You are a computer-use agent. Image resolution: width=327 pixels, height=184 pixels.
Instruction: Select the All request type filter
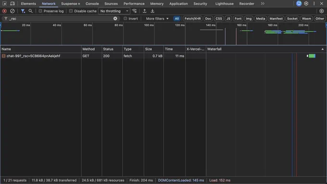tap(177, 19)
